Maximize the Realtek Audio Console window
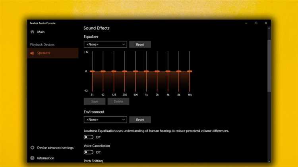This screenshot has height=167, width=298. click(x=256, y=23)
